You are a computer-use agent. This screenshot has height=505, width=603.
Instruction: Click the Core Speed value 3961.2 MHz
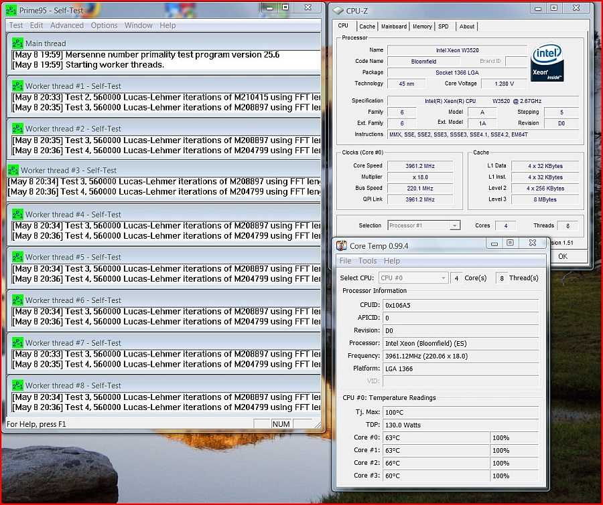420,166
